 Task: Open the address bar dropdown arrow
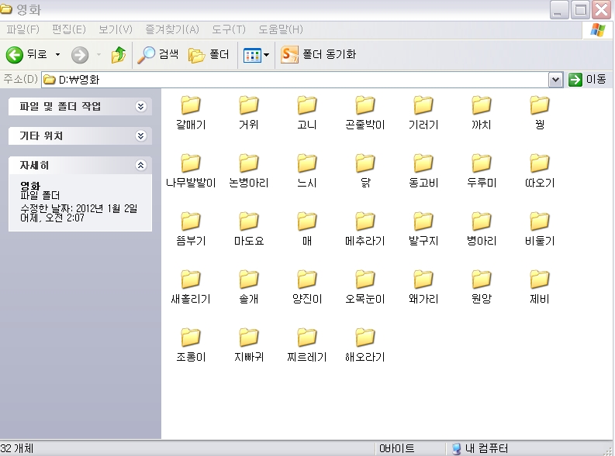pyautogui.click(x=555, y=79)
